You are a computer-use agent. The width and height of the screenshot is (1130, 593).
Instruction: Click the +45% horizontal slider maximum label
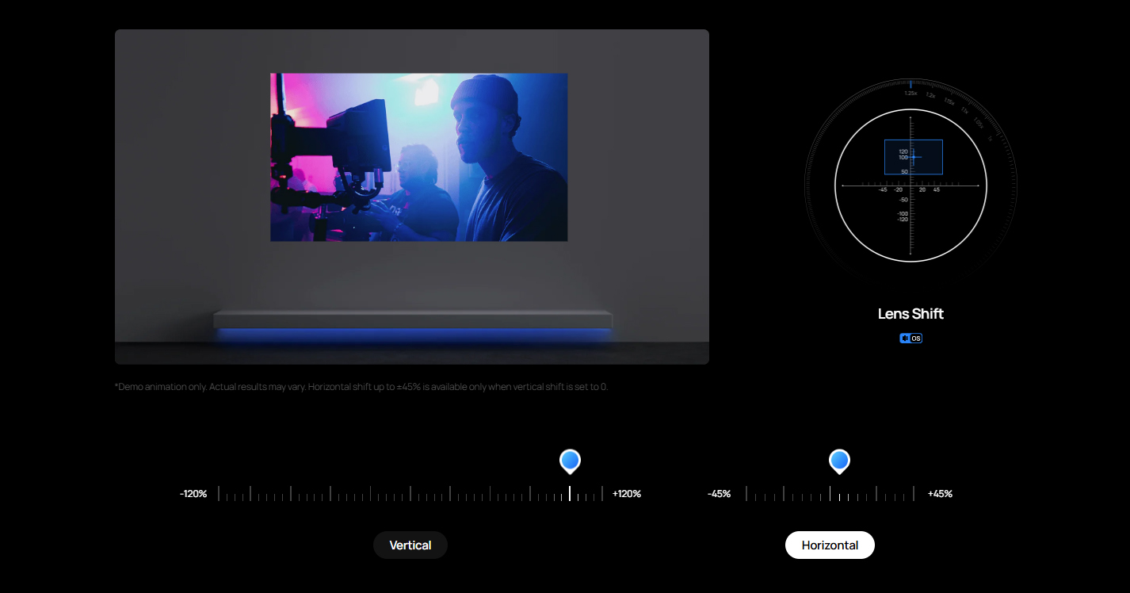(x=940, y=494)
